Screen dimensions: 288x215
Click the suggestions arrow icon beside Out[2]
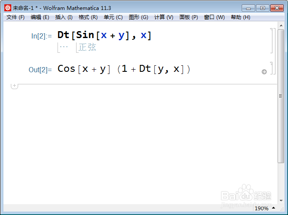click(x=264, y=72)
